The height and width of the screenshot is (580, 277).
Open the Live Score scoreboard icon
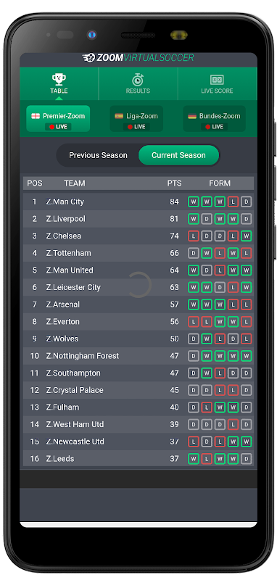217,80
